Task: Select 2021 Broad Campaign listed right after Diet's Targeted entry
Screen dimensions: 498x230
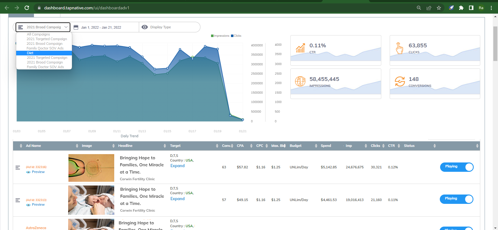Action: pos(45,62)
